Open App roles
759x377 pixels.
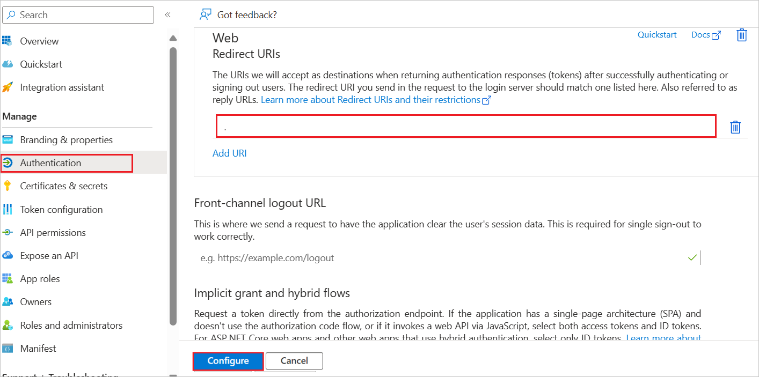tap(40, 278)
